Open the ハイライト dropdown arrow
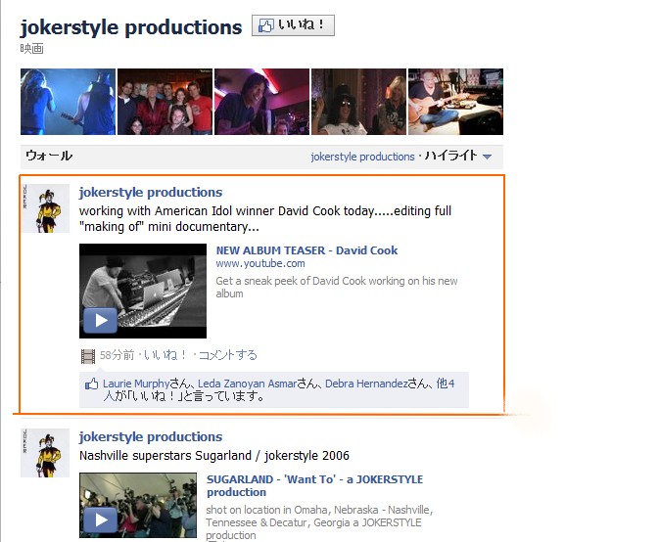This screenshot has height=542, width=659. click(487, 157)
